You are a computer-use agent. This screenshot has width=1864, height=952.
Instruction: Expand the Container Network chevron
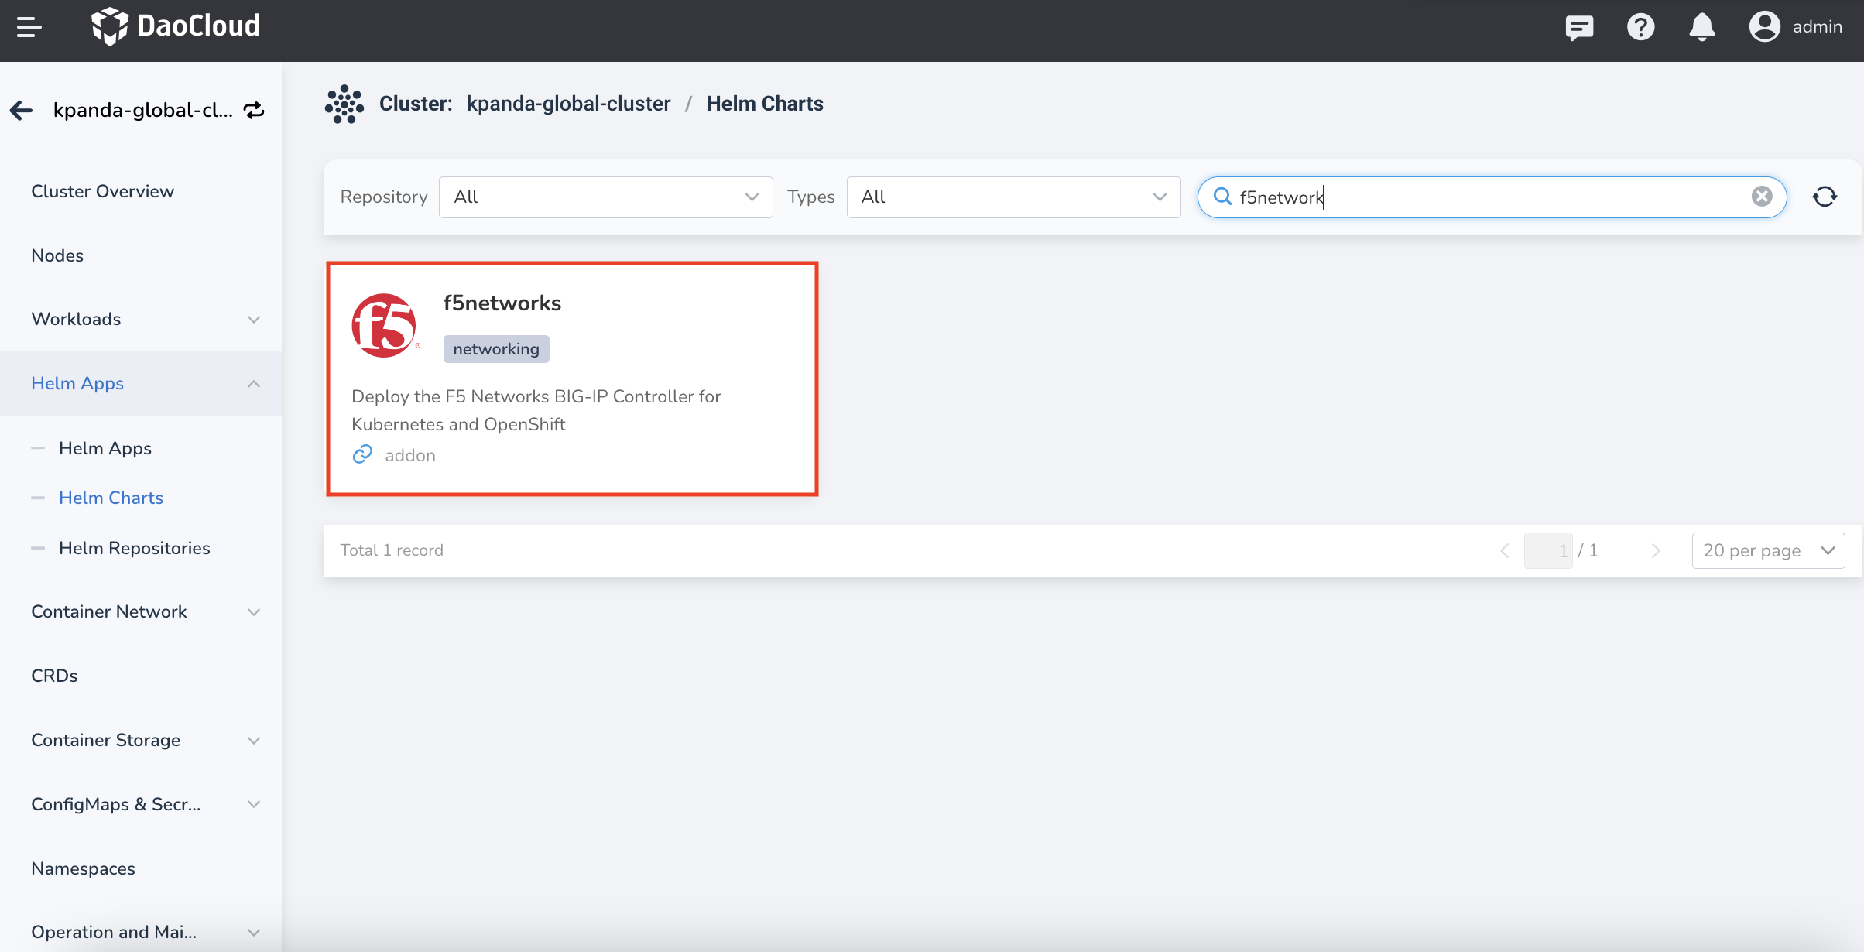click(253, 612)
